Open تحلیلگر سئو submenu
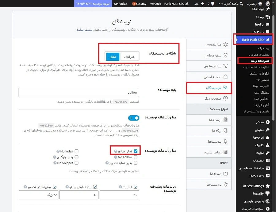276x212 pixels. 262,92
